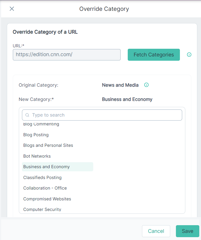This screenshot has width=201, height=240.
Task: Choose Blogs and Personal Sites category
Action: point(48,145)
